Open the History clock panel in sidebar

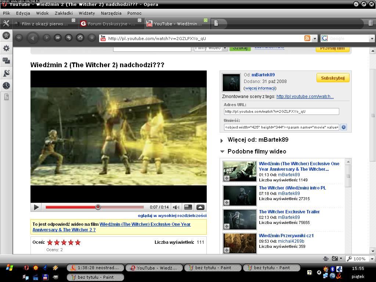[x=6, y=85]
